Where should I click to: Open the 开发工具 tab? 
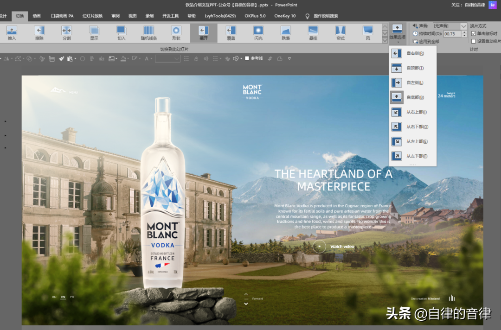(x=171, y=16)
